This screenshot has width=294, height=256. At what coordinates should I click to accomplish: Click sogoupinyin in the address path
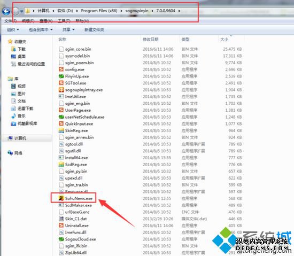137,11
